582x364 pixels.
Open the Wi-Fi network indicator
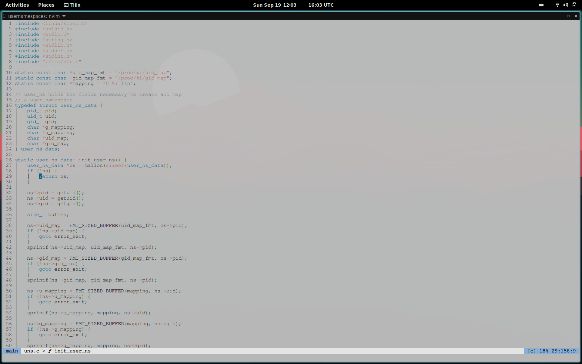557,5
